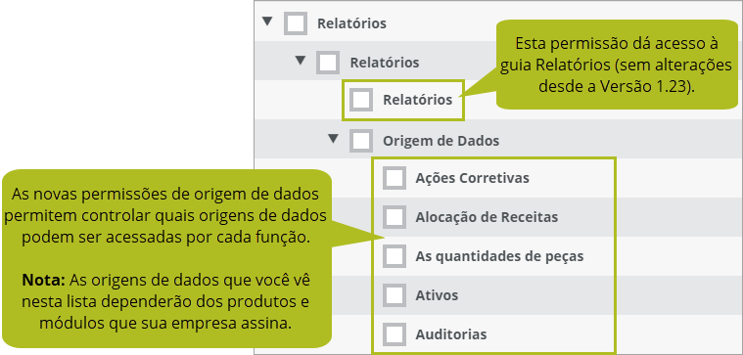Viewport: 743px width, 355px height.
Task: Collapse the top-level Relatórios tree node
Action: coord(268,22)
